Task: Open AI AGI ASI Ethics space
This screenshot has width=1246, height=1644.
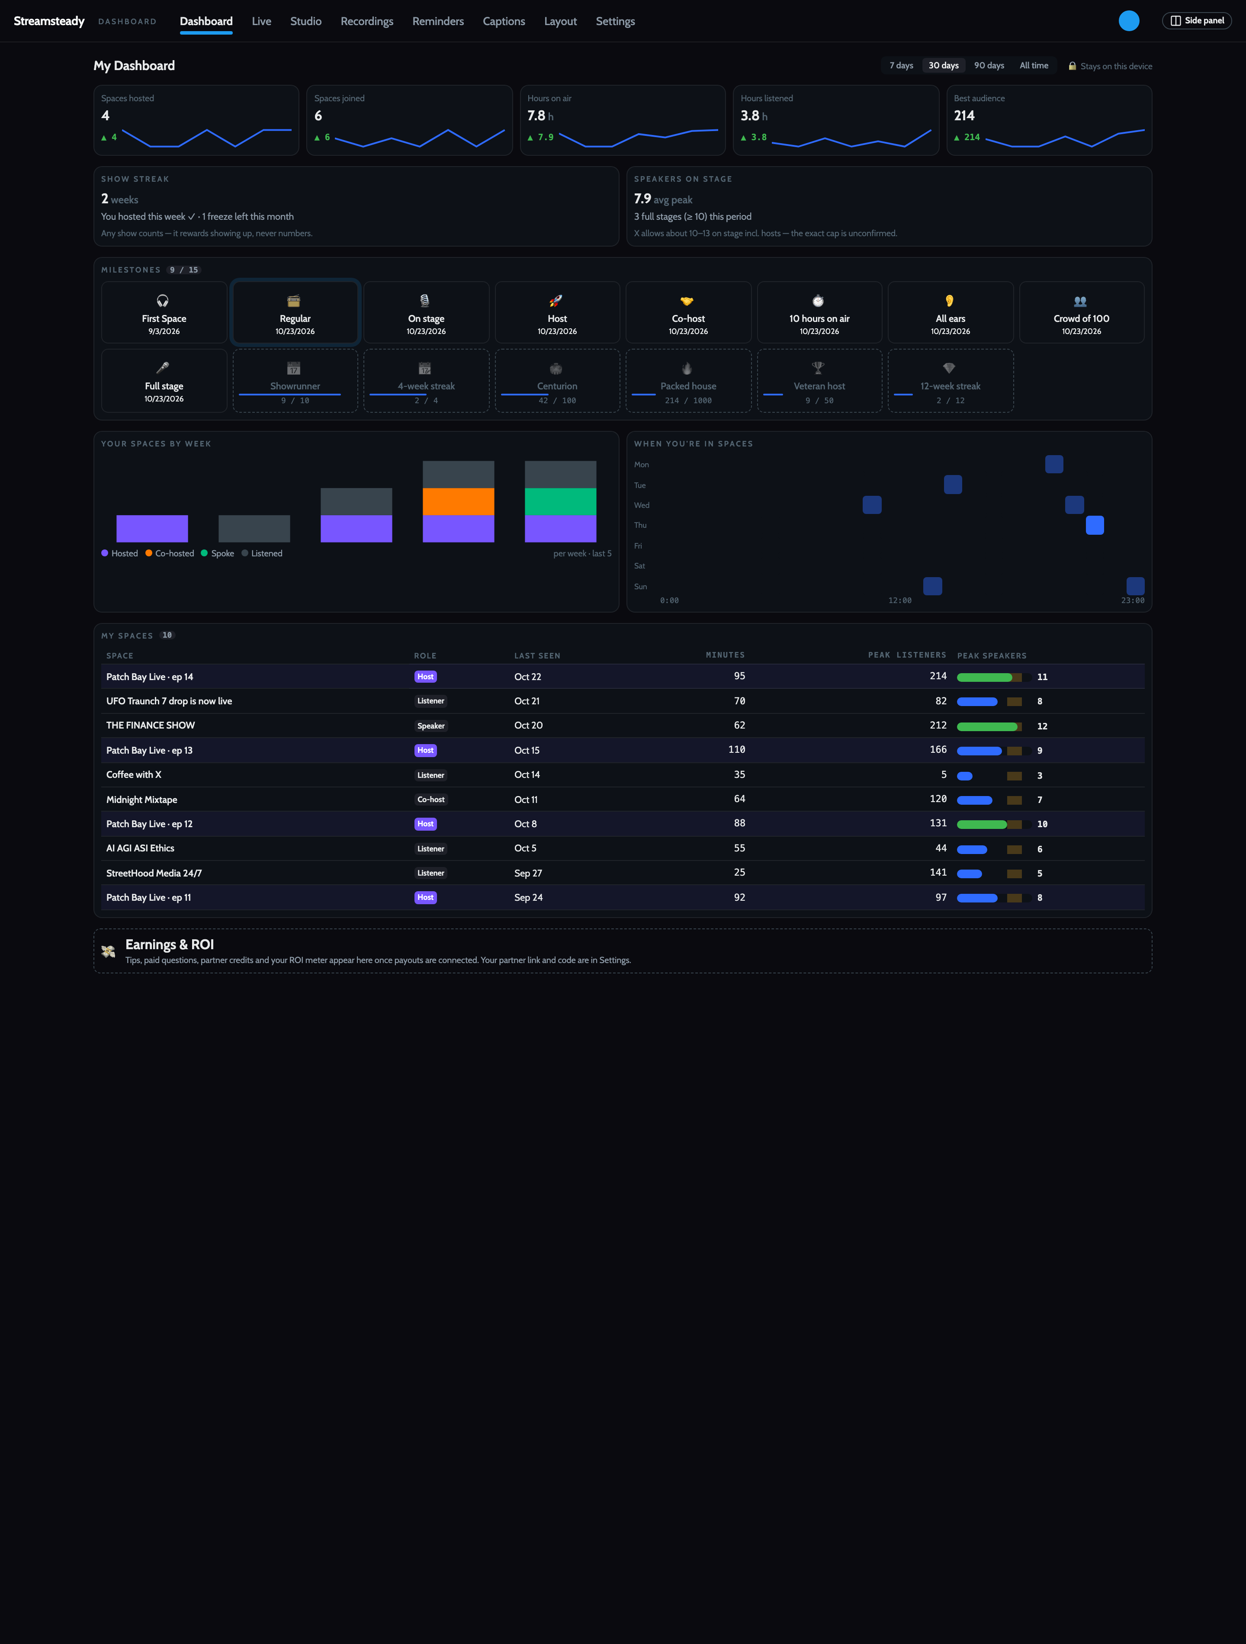Action: [623, 848]
